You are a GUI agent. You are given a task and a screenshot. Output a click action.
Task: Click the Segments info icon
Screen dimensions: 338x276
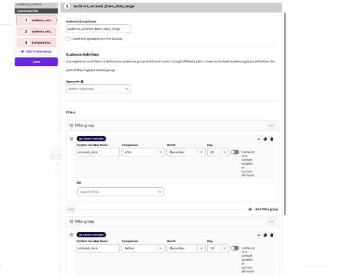click(82, 82)
